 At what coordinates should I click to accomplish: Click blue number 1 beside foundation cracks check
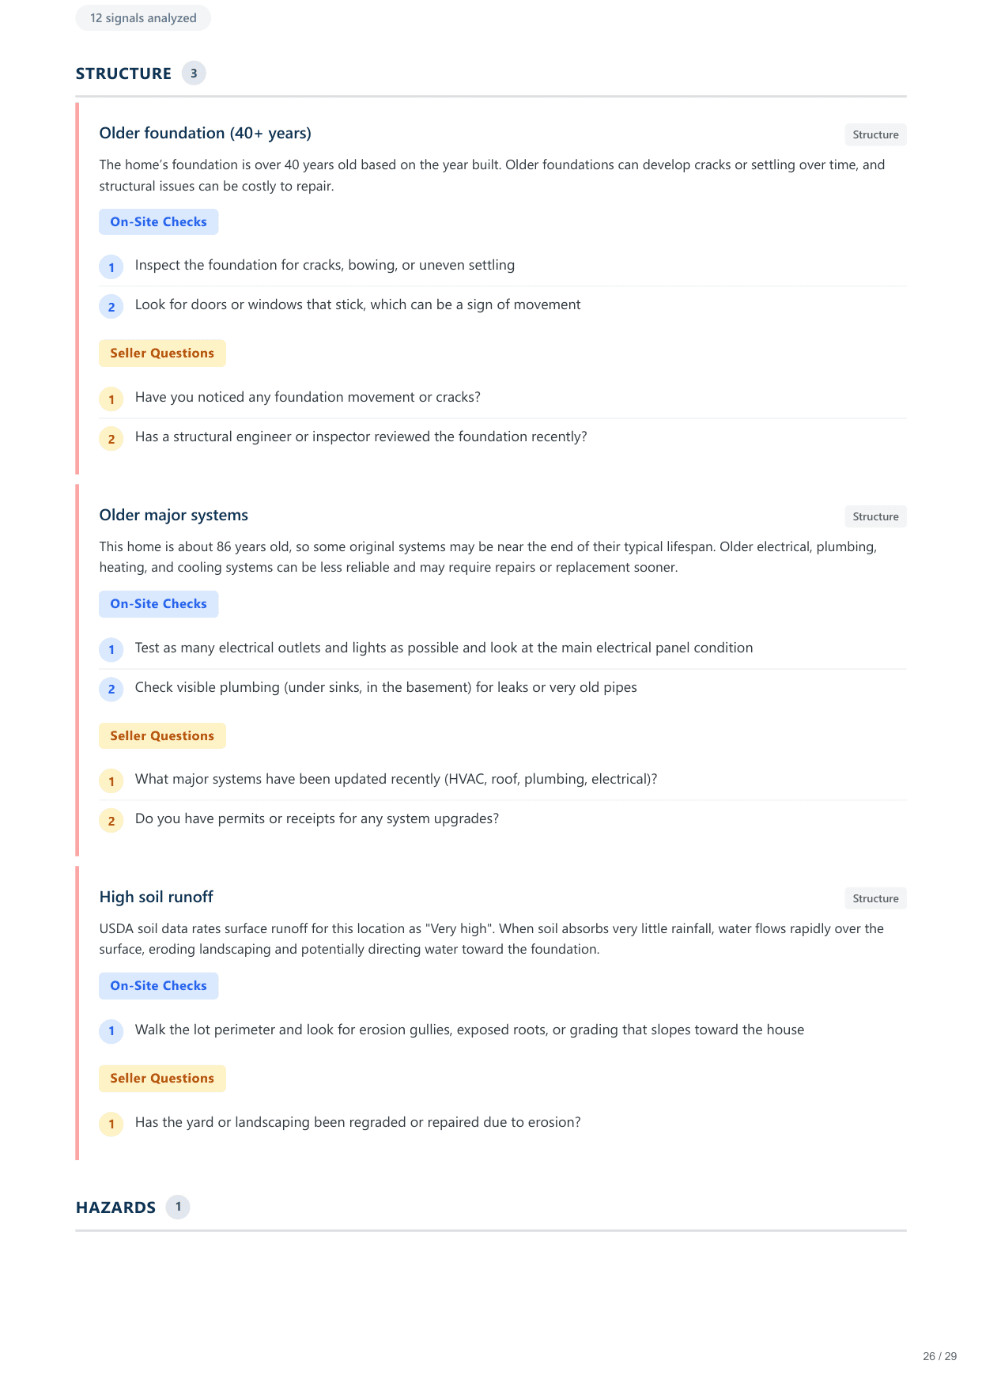[x=111, y=267]
